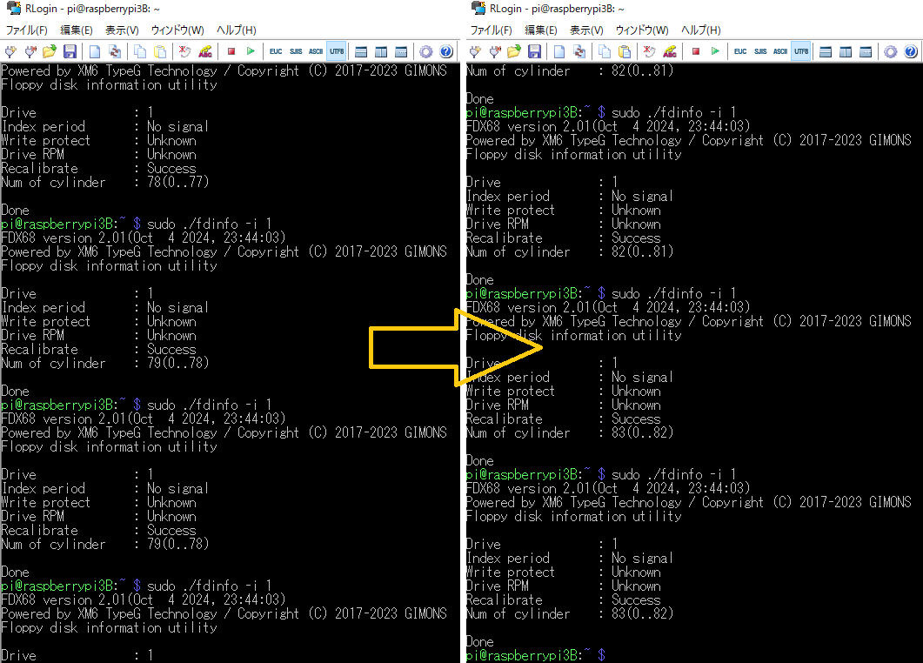Click the reconnect arrows icon in right window
This screenshot has height=663, width=923.
579,51
